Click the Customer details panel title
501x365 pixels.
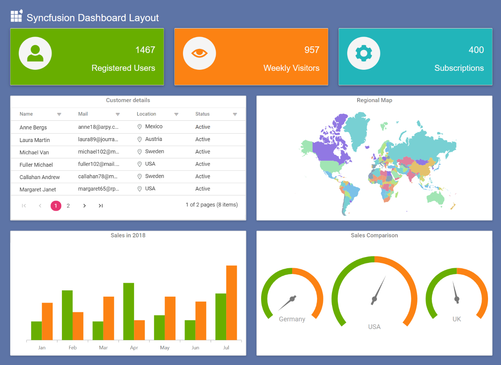tap(128, 100)
